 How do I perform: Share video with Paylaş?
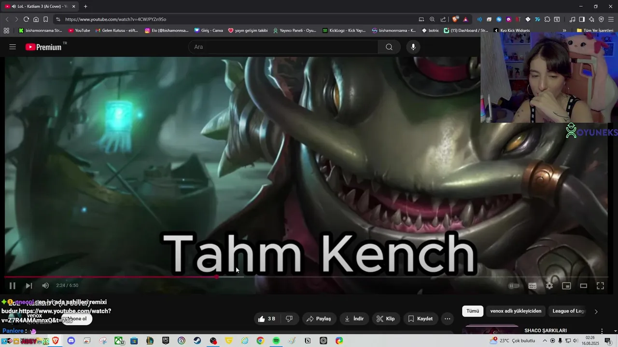point(319,319)
